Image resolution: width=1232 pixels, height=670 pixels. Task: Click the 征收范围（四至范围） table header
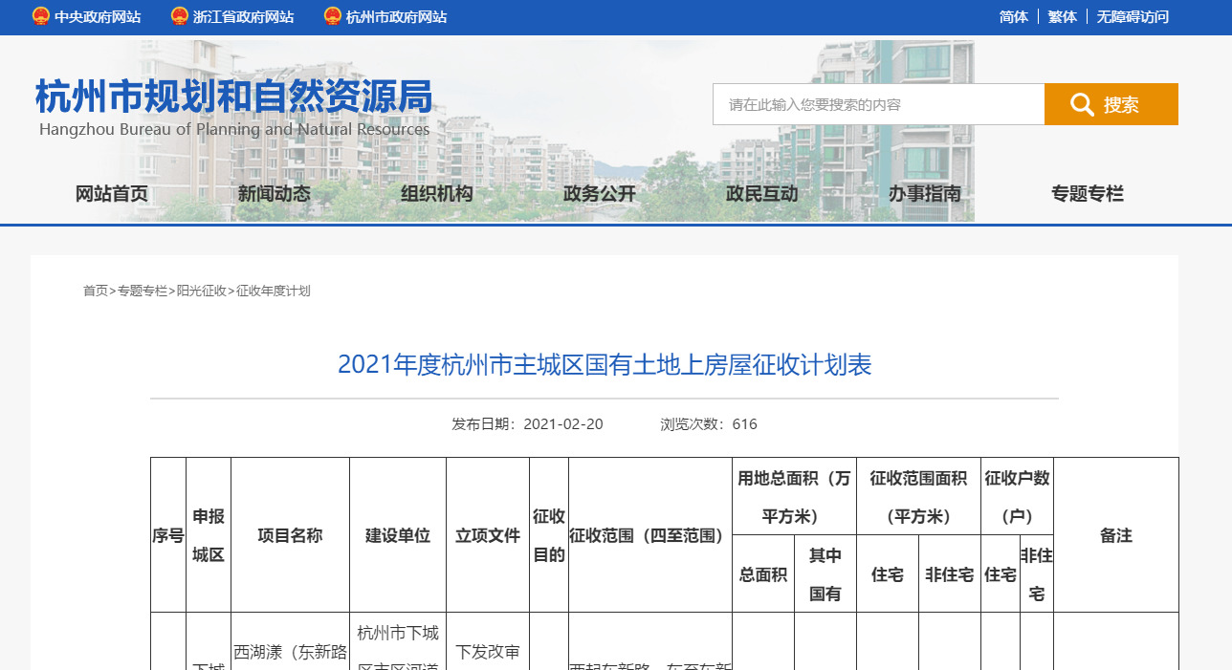tap(650, 536)
